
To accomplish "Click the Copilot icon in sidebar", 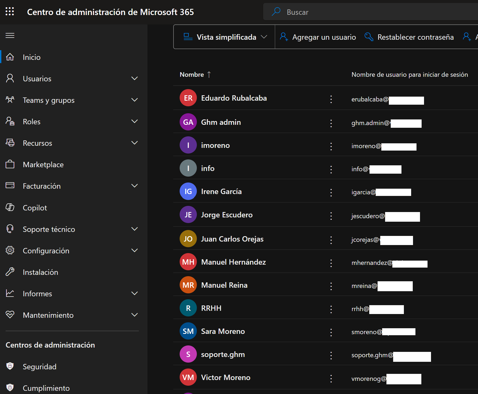I will [10, 207].
